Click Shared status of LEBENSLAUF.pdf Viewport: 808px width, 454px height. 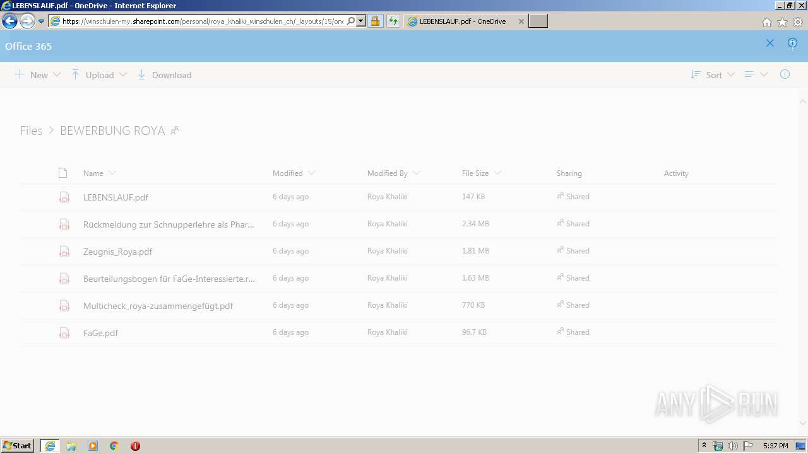[573, 196]
